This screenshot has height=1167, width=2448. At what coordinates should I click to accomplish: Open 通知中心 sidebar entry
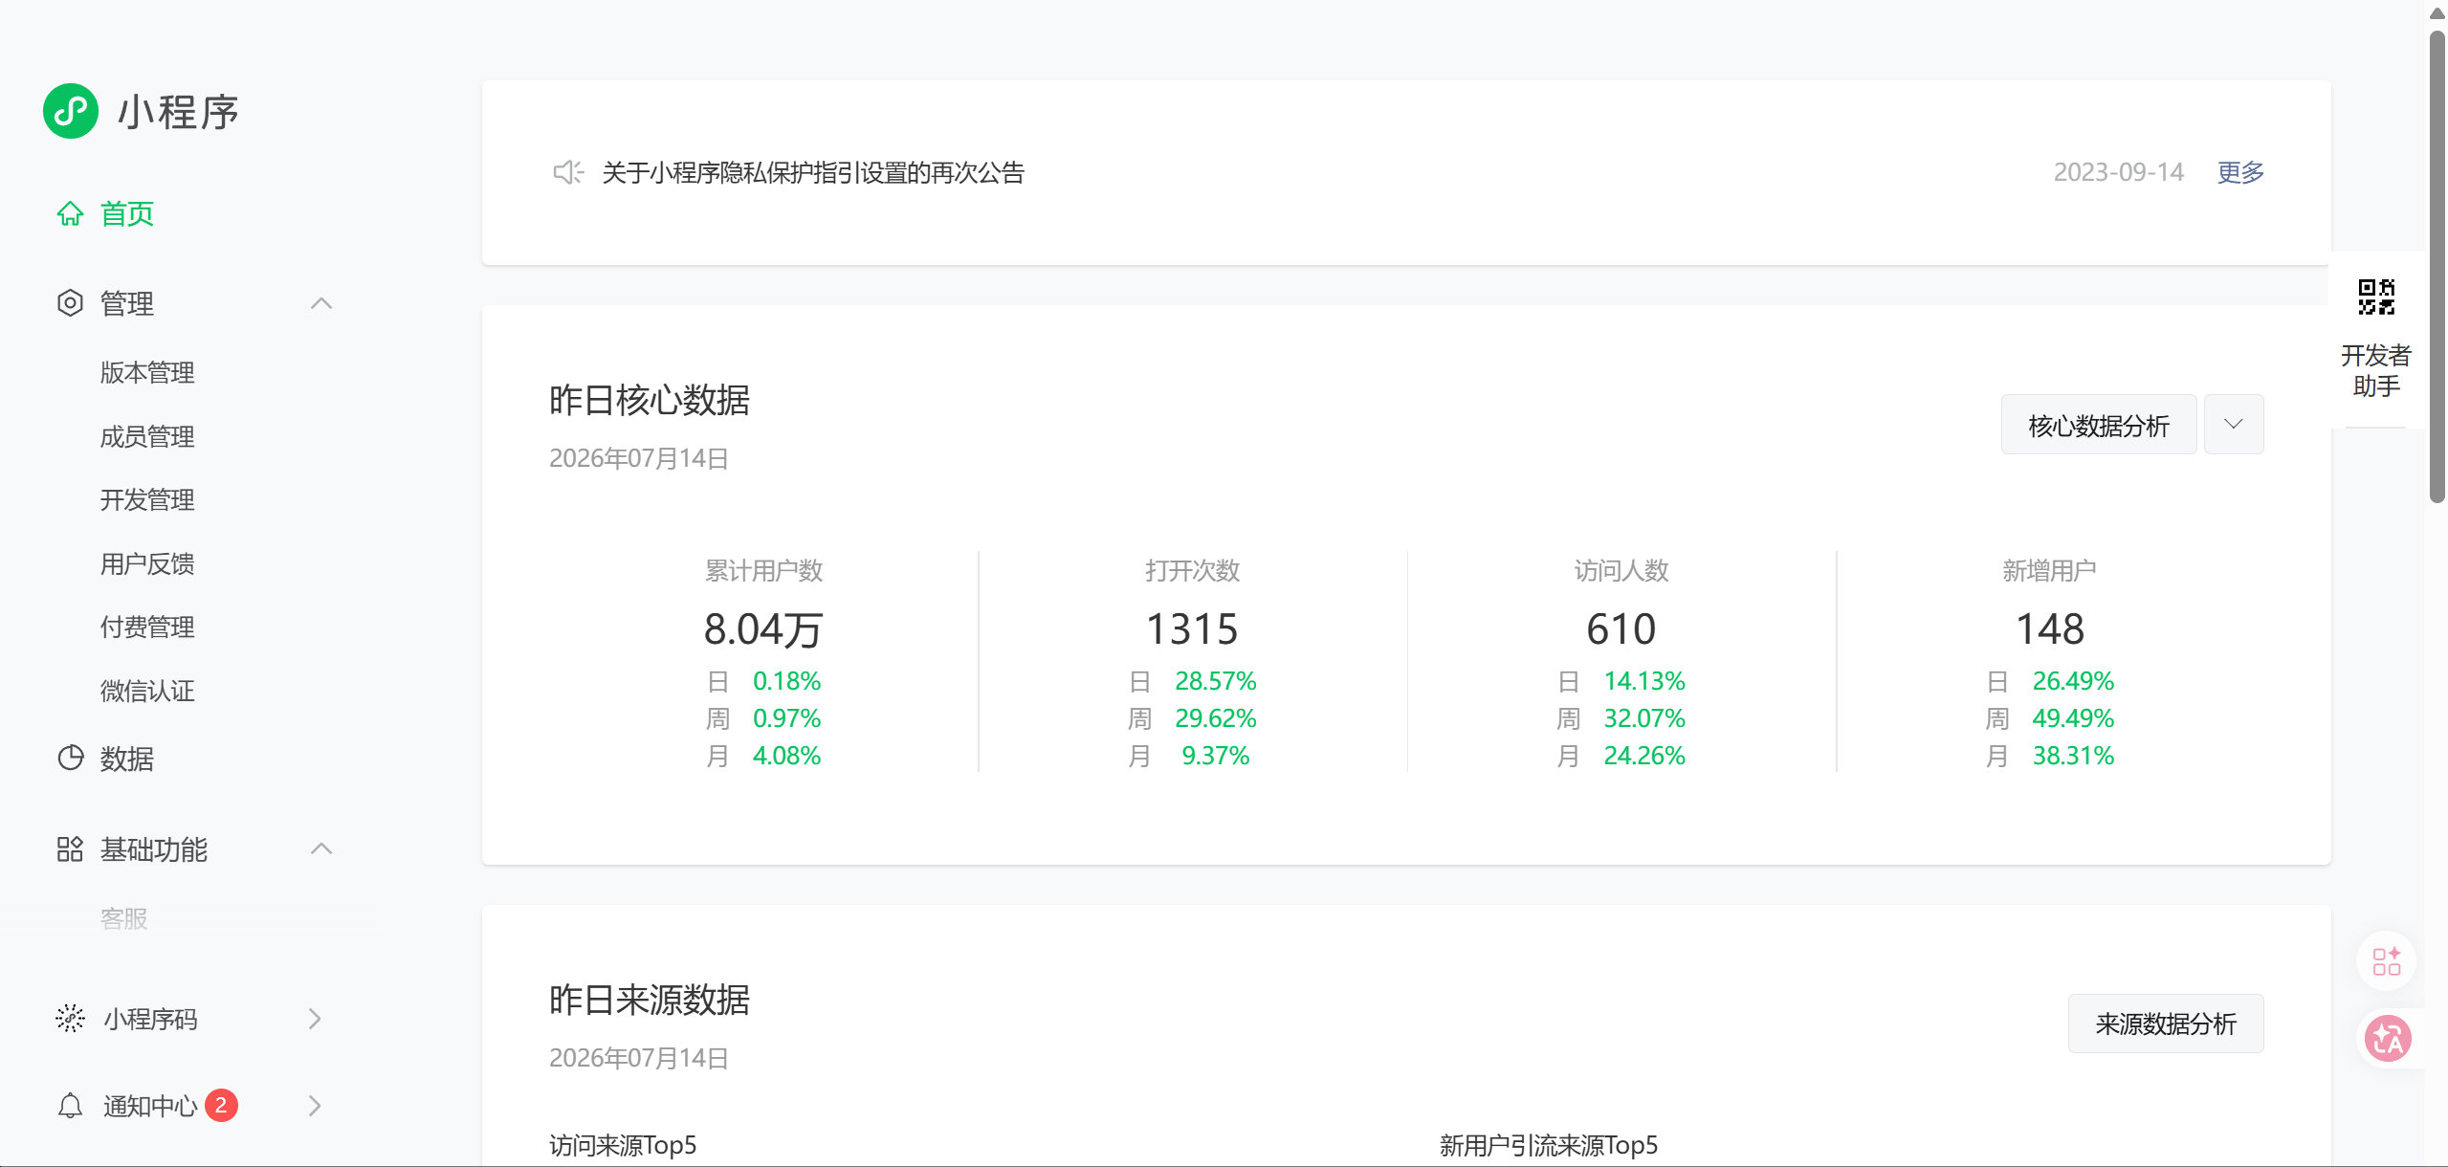150,1106
